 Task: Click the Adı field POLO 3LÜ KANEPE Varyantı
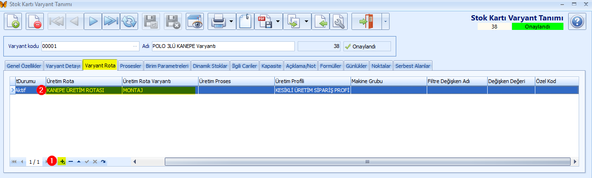(223, 47)
